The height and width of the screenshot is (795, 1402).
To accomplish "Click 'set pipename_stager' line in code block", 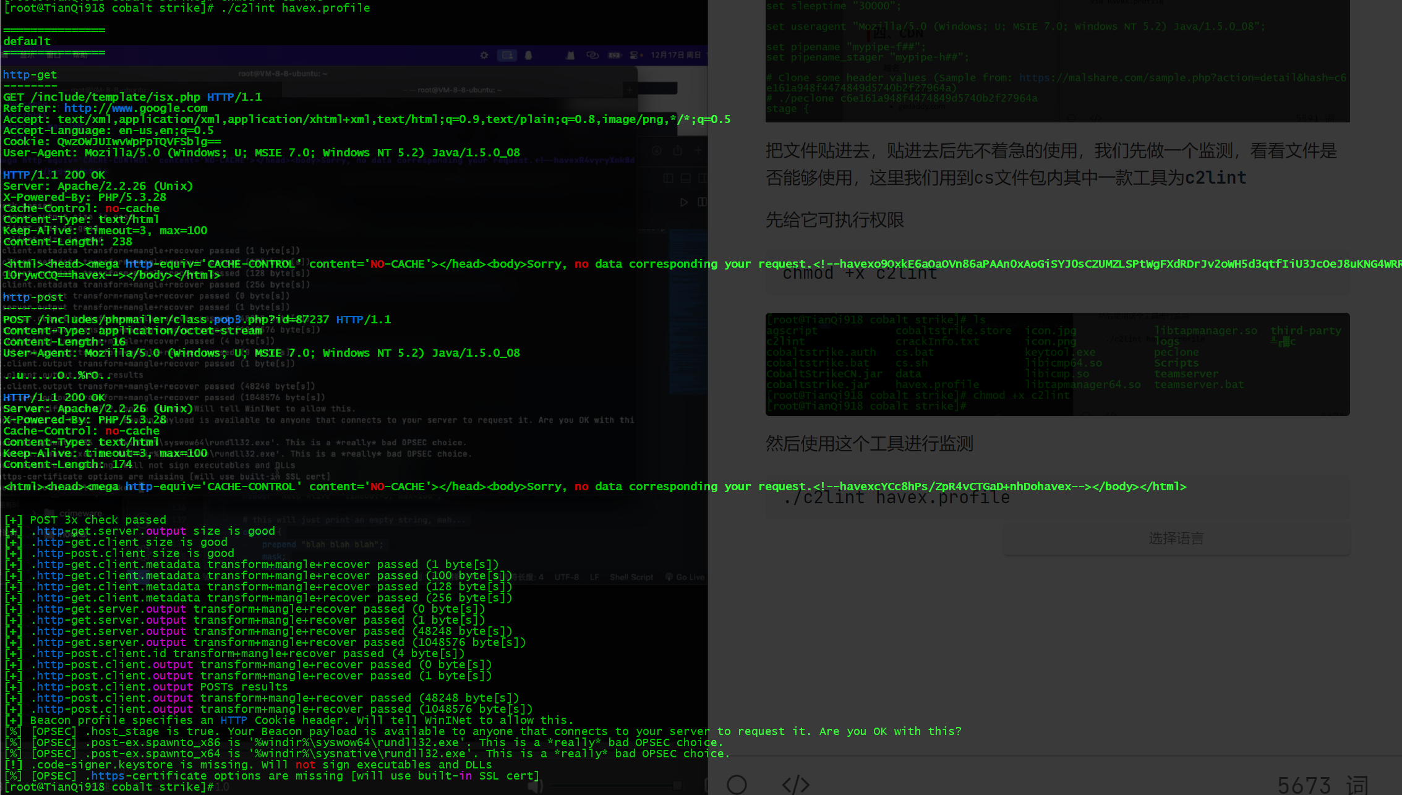I will (867, 57).
